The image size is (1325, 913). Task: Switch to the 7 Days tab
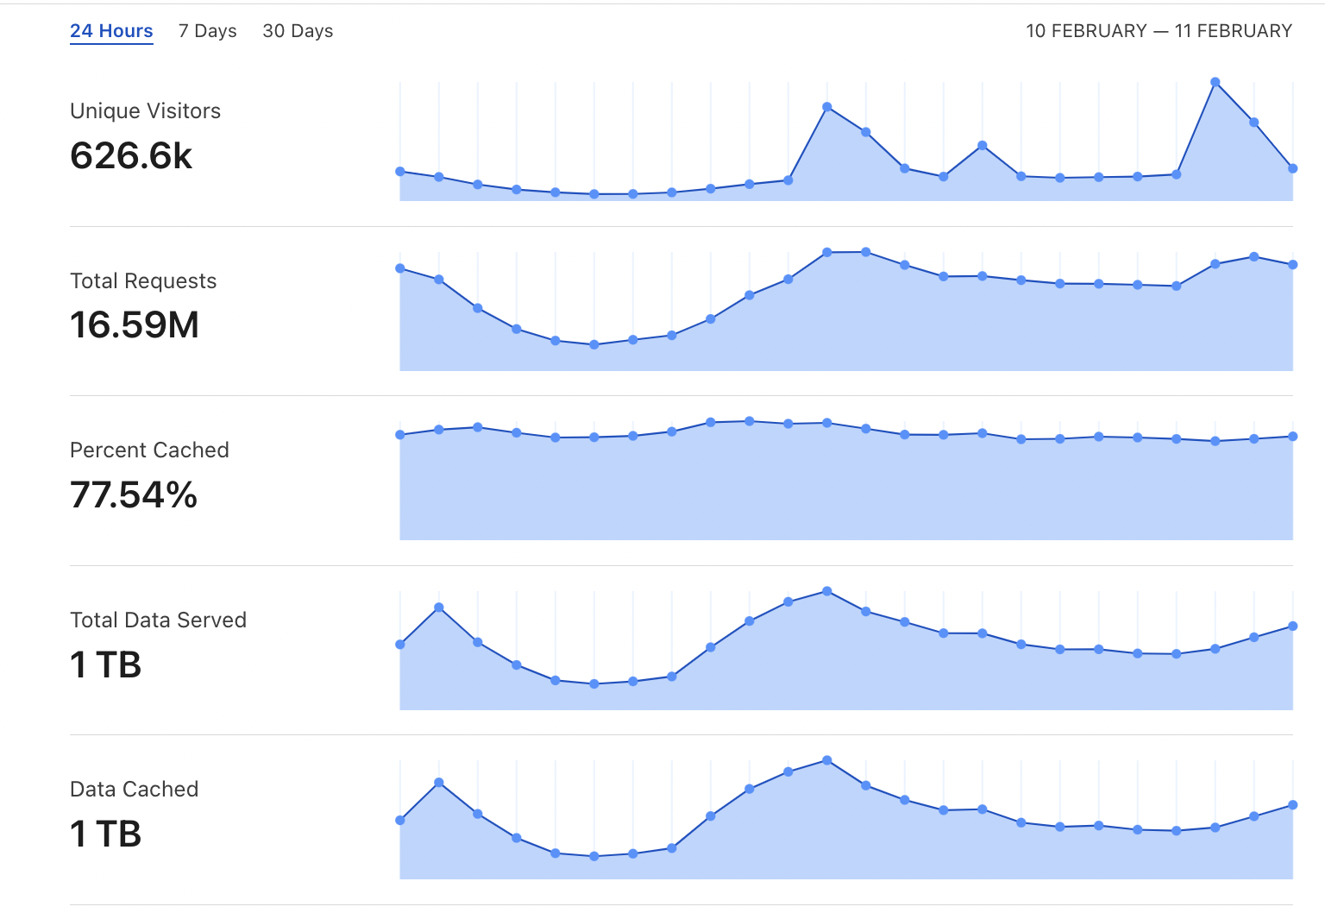[207, 31]
